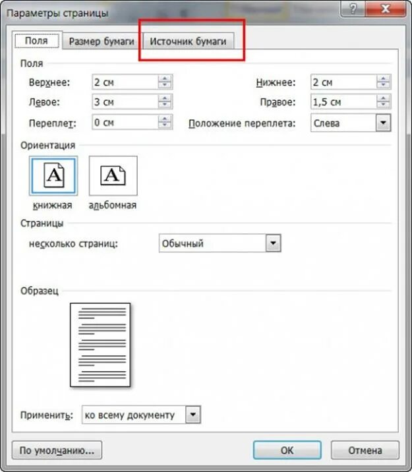Select the альбомная landscape orientation icon

(113, 176)
